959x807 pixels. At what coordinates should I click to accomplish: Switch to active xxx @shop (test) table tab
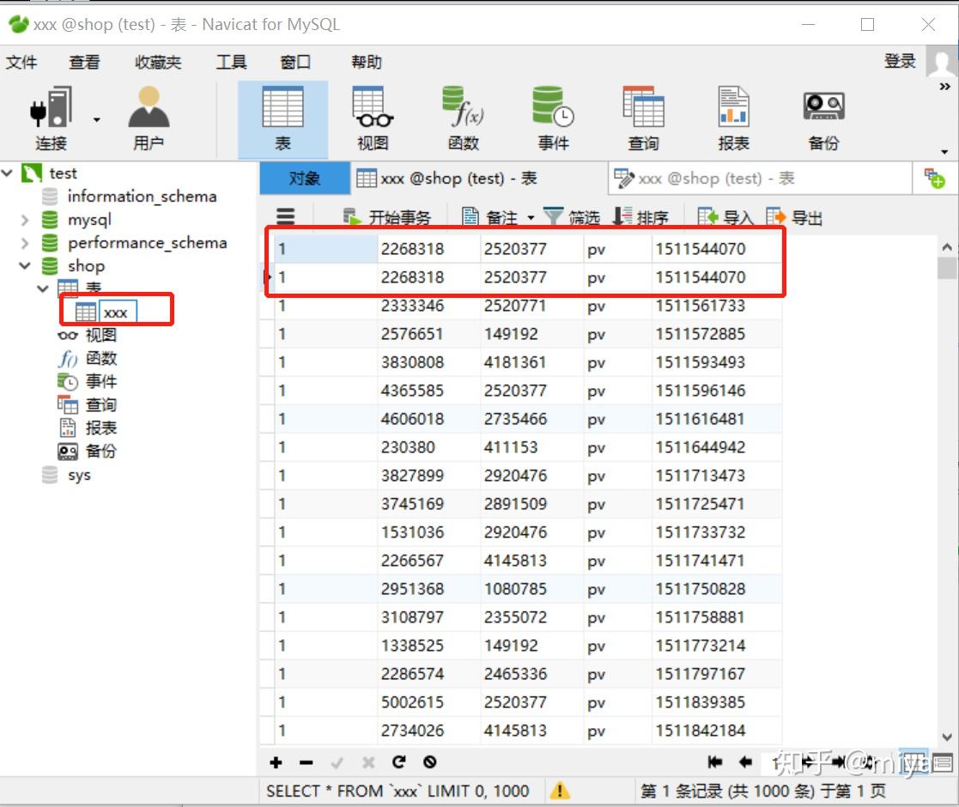[x=479, y=178]
